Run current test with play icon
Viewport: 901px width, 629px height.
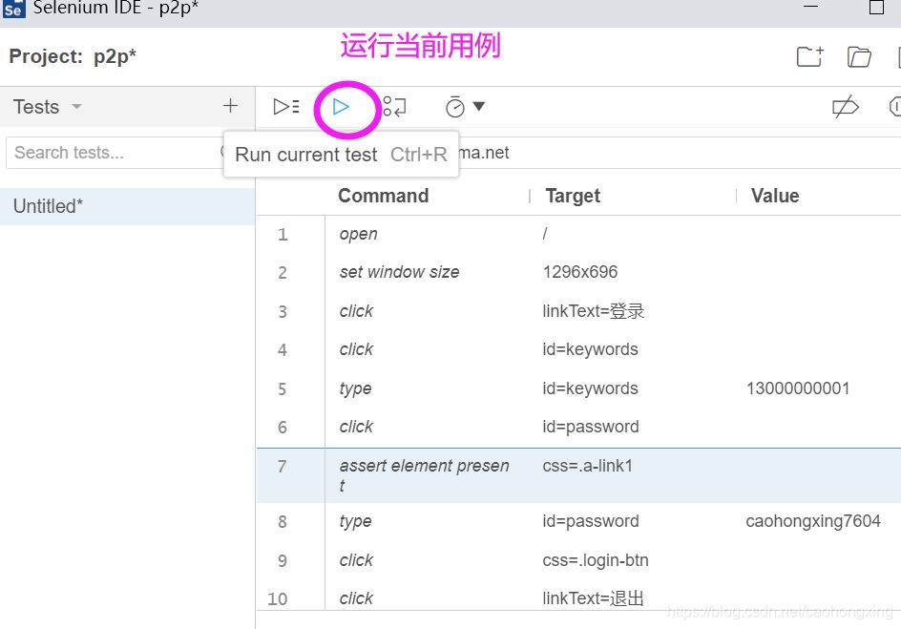coord(341,107)
